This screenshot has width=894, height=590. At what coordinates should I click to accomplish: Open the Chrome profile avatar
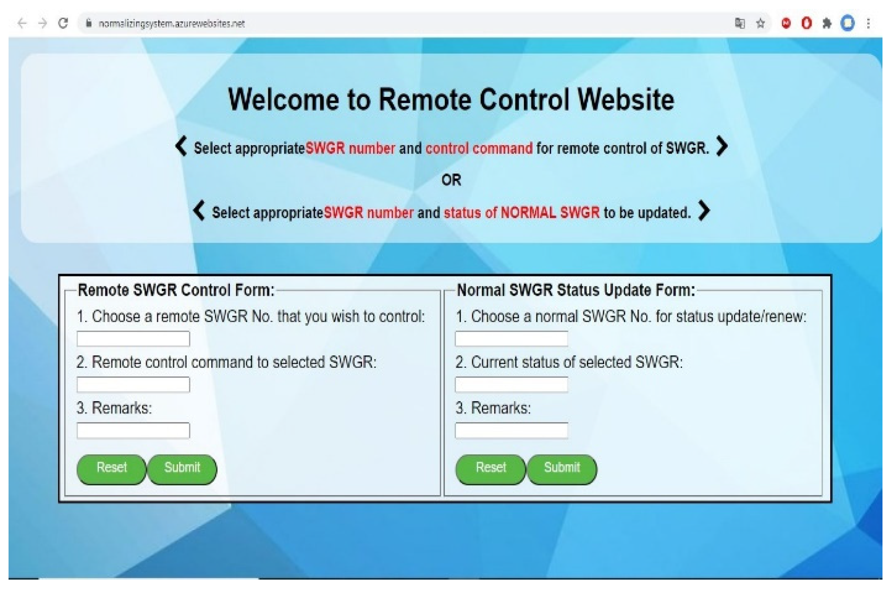[x=848, y=23]
